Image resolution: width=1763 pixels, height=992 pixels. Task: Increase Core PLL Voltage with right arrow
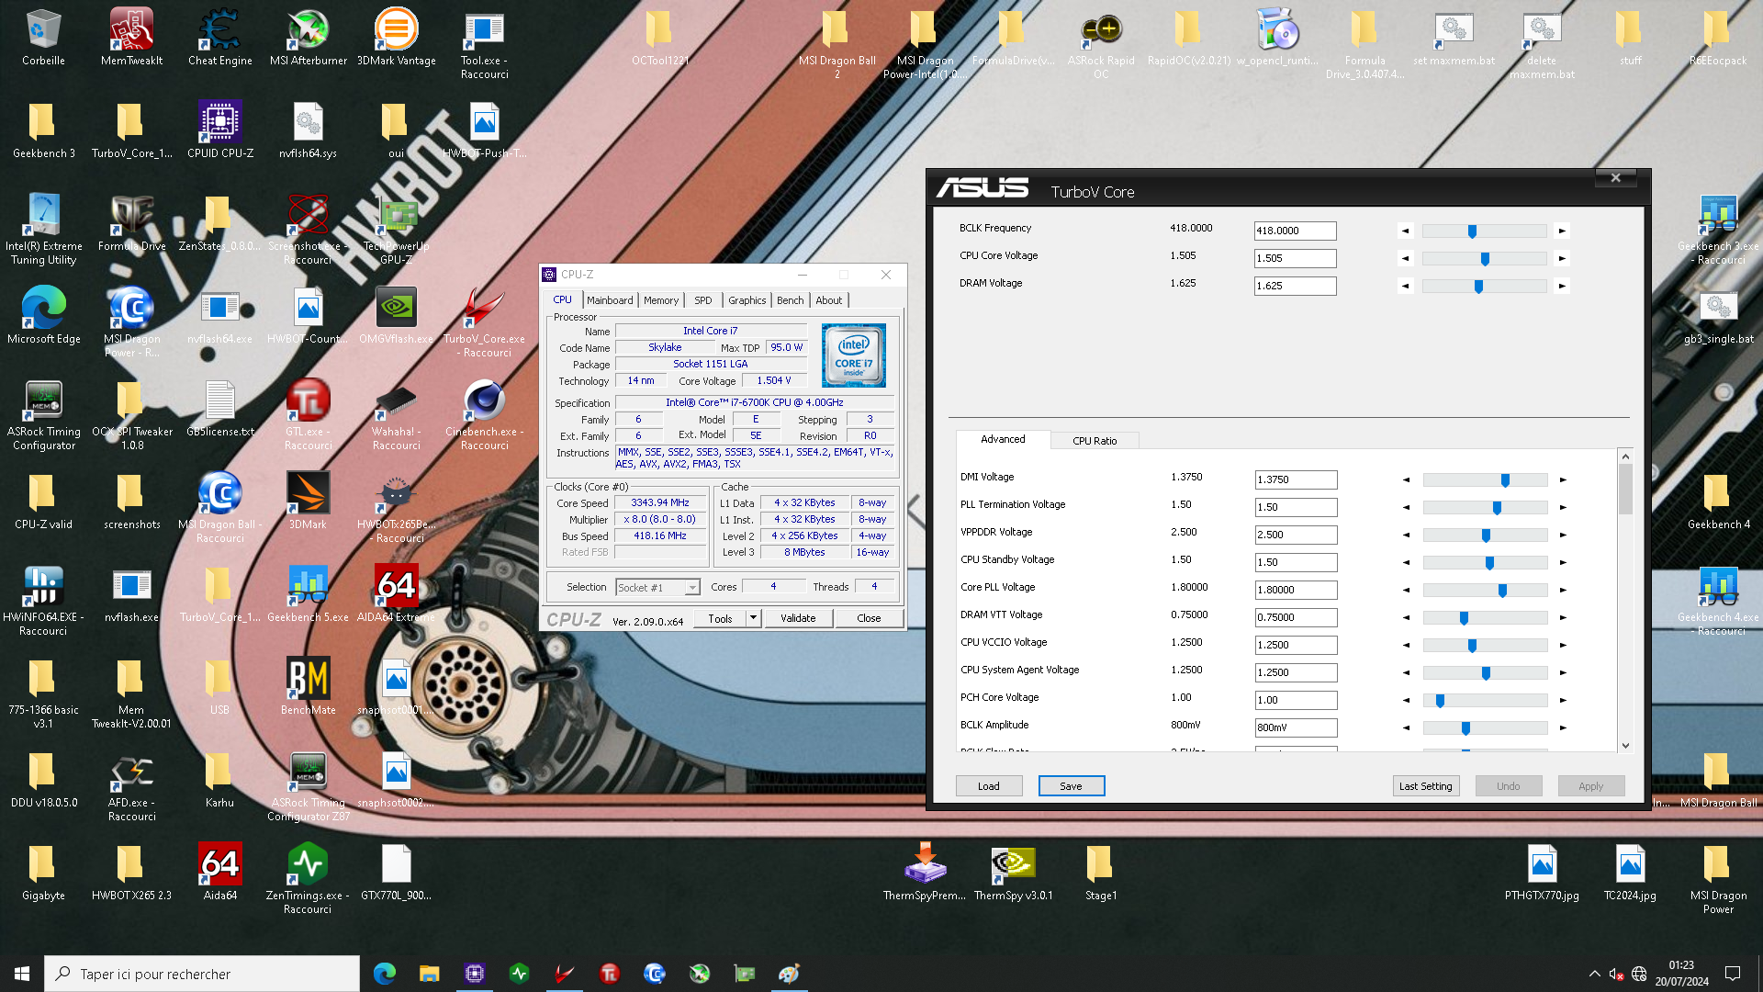pos(1563,590)
